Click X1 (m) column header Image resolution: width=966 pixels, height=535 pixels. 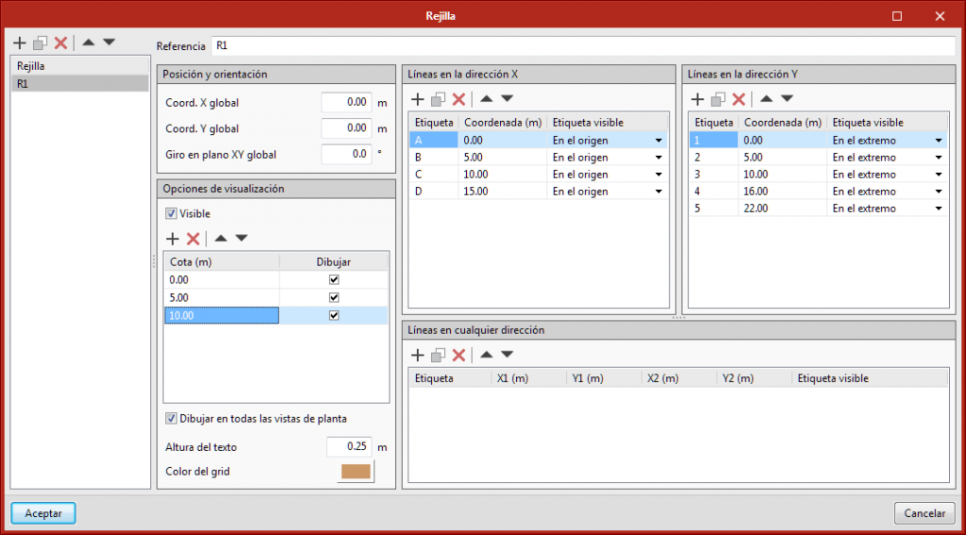528,378
